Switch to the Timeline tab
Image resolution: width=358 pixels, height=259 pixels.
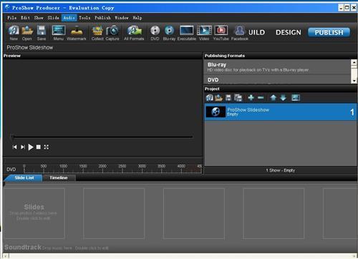point(59,177)
